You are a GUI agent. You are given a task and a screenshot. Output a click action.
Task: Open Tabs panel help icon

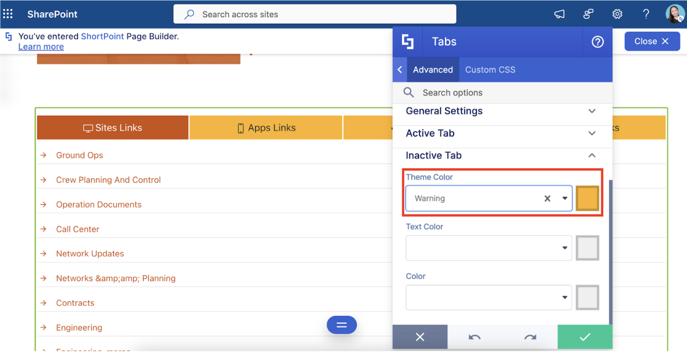click(598, 42)
